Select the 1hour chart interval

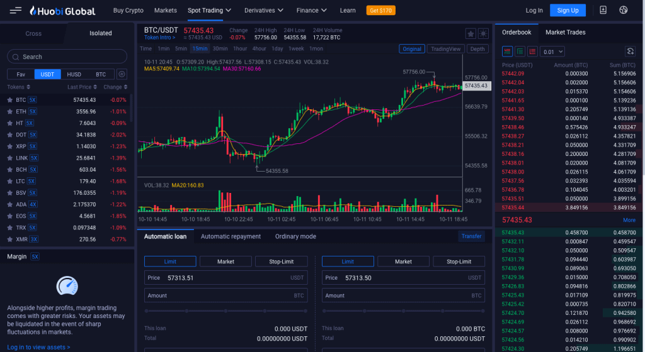(x=240, y=48)
